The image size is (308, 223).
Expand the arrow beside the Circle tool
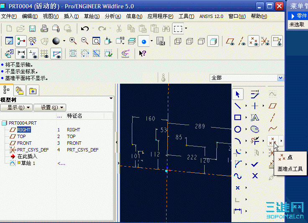tap(246, 129)
